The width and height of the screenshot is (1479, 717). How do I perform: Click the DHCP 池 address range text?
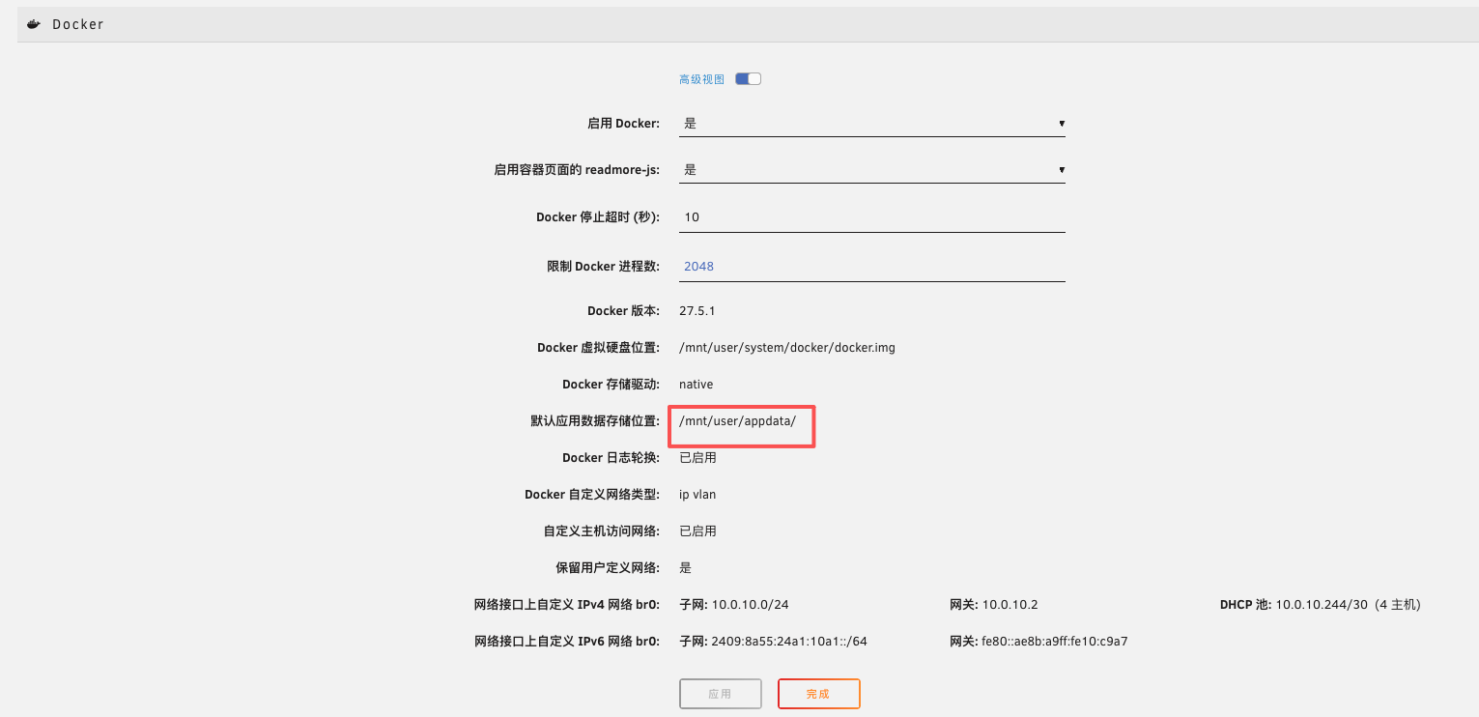pyautogui.click(x=1347, y=605)
